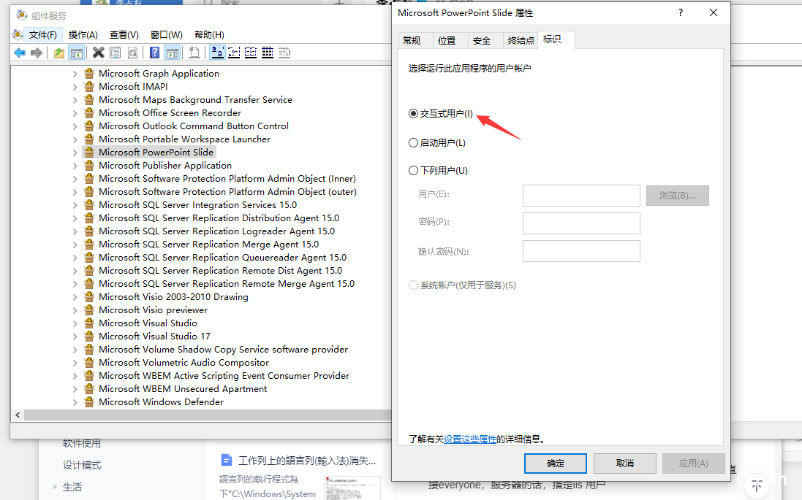Click the 浏览(B)... button

pyautogui.click(x=678, y=196)
